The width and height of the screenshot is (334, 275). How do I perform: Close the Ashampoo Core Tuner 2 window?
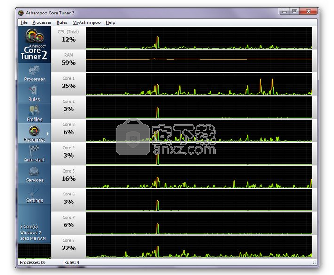(308, 12)
